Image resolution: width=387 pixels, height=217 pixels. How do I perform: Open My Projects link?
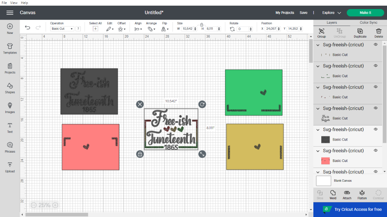(285, 12)
